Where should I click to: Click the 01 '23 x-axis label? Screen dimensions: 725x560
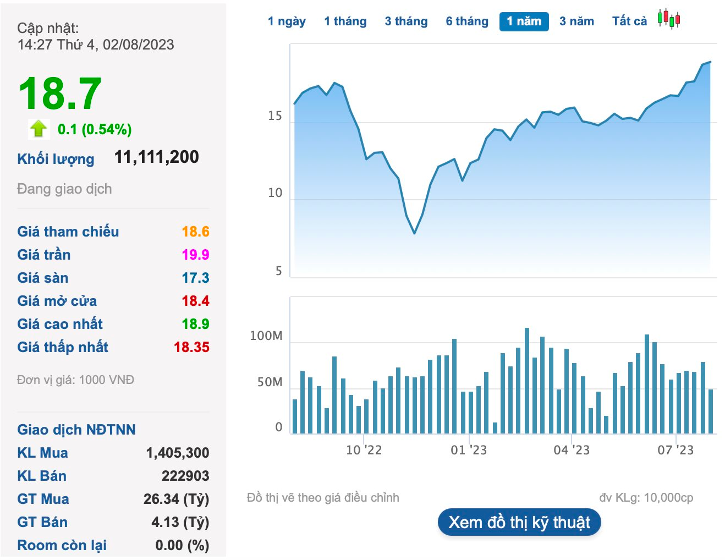[469, 450]
